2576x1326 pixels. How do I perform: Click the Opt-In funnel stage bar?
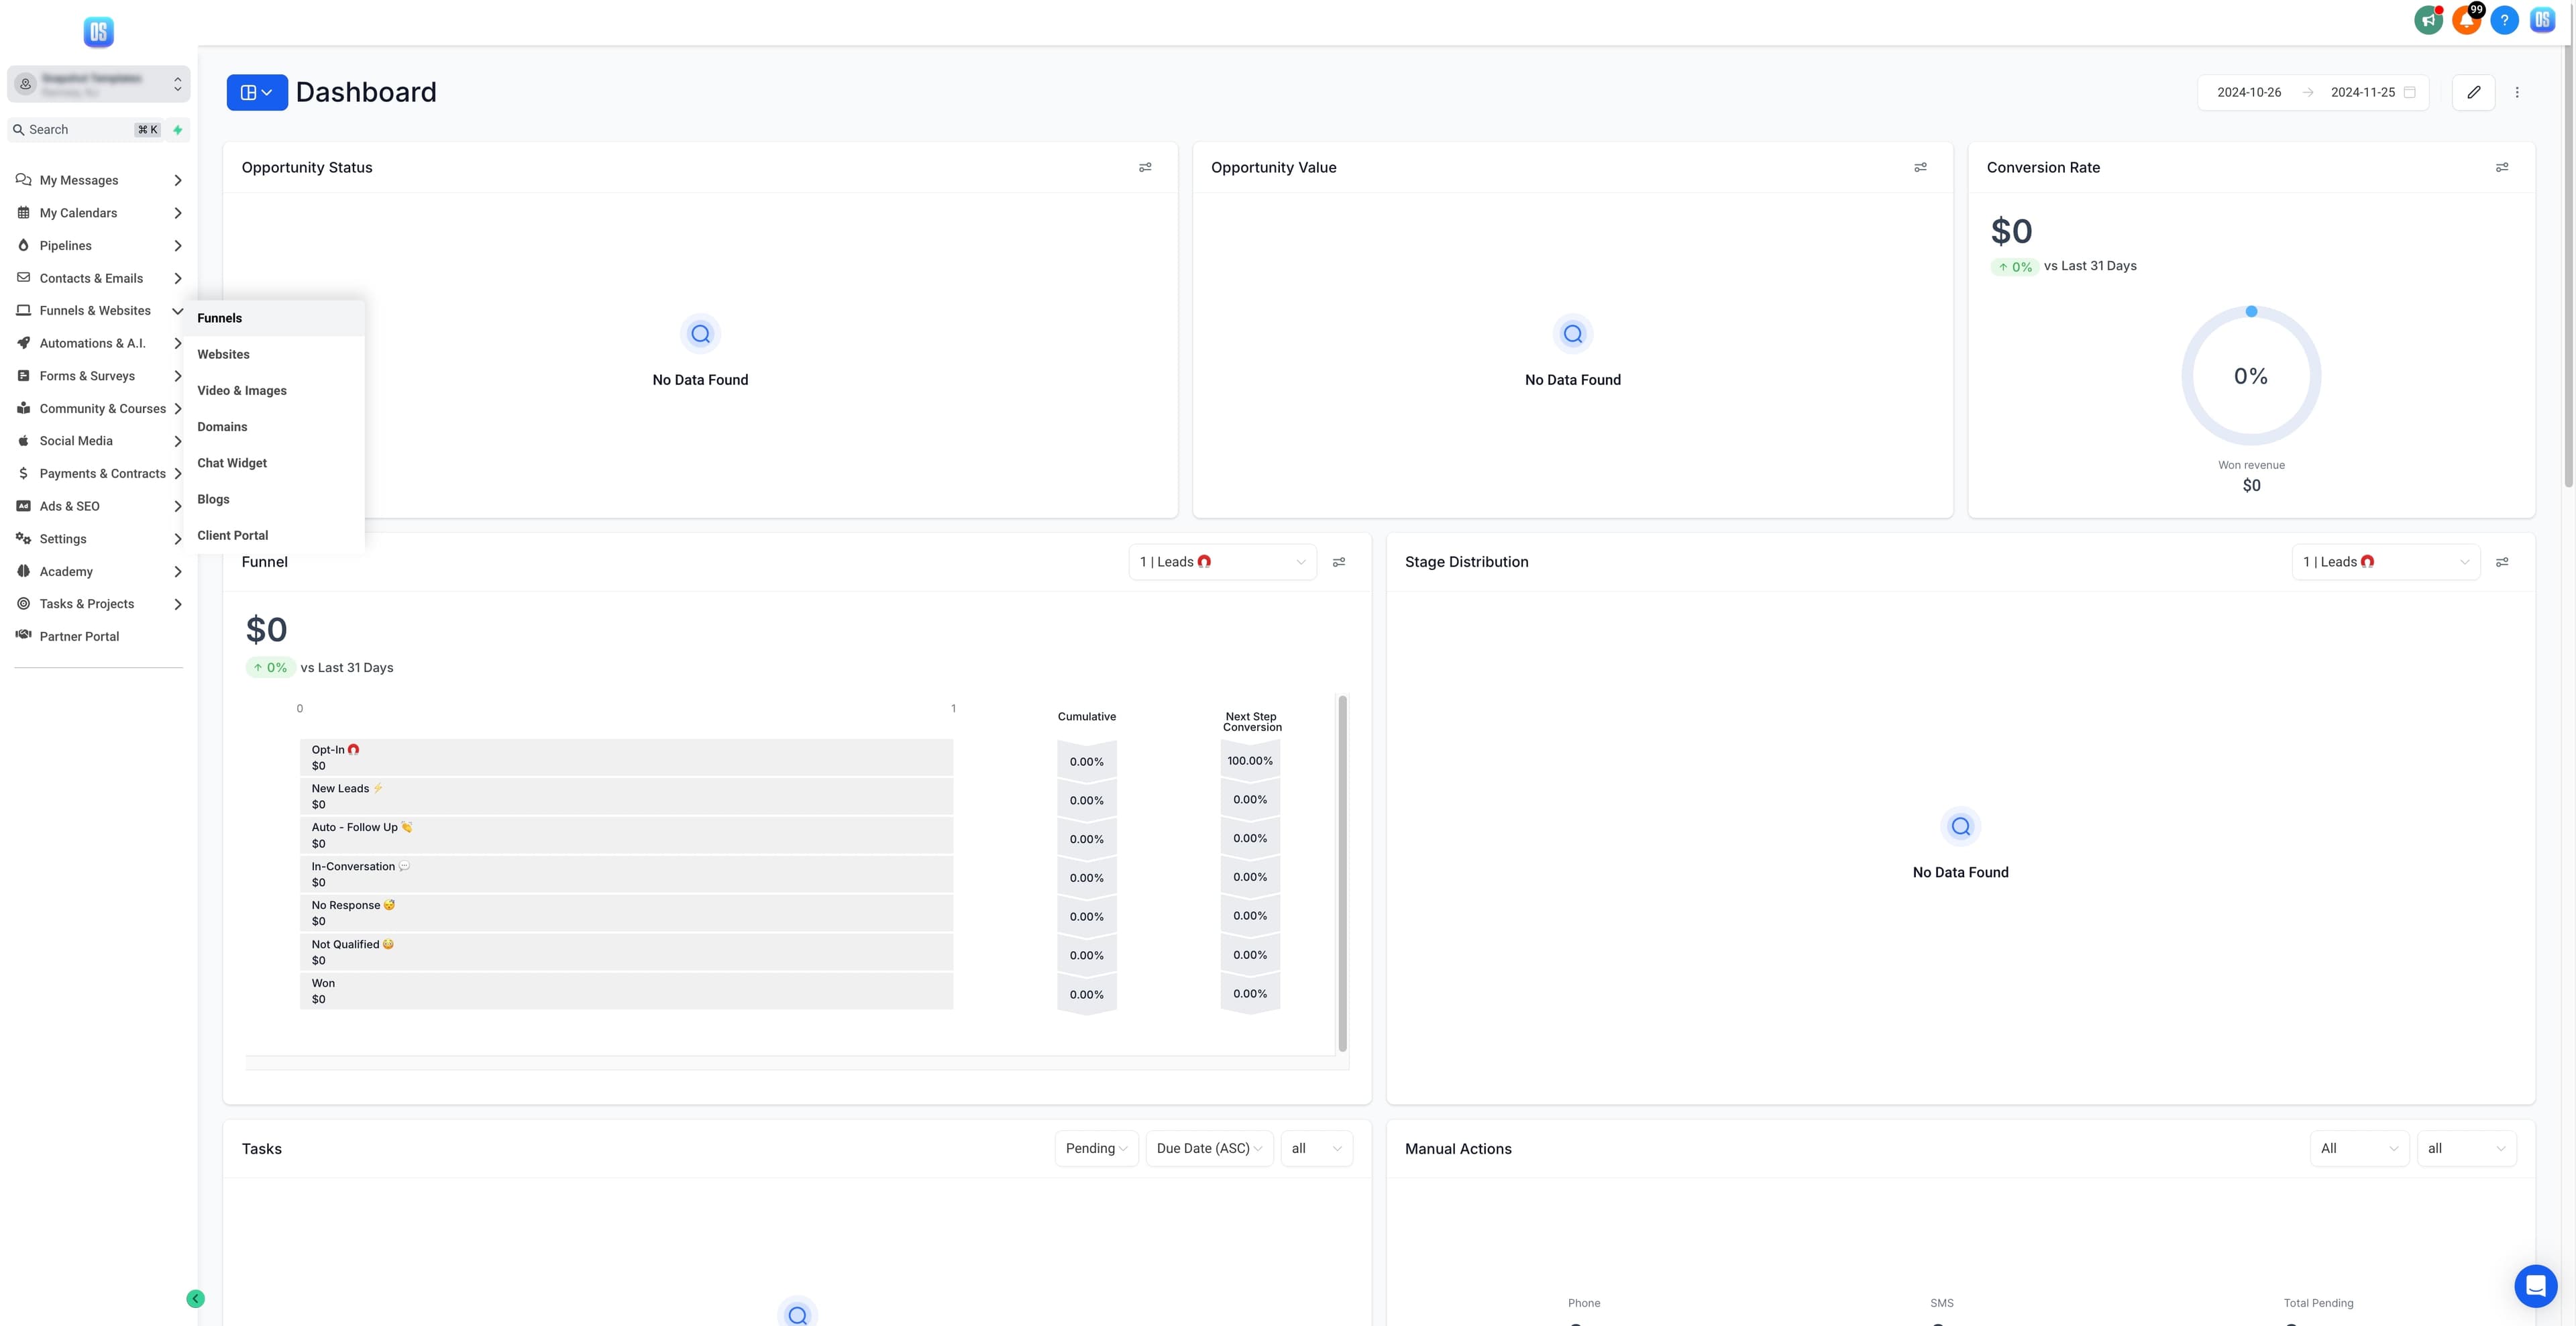[626, 757]
